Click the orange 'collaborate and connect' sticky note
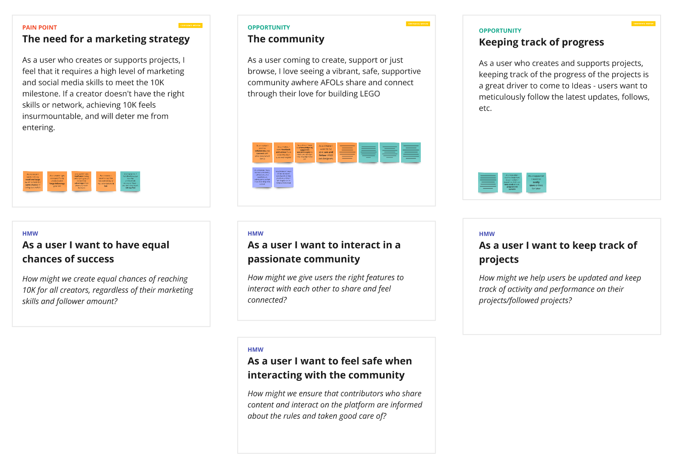Screen dimensions: 676x472 point(262,152)
